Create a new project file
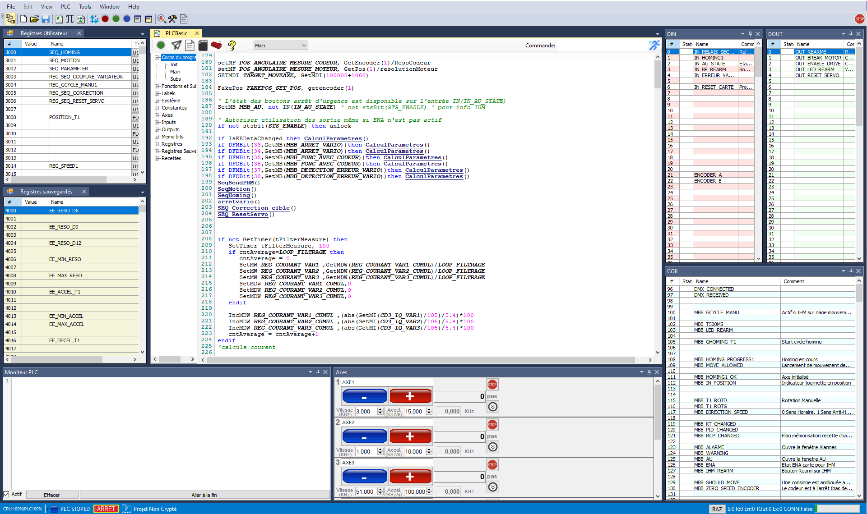Viewport: 867px width, 514px height. tap(23, 19)
